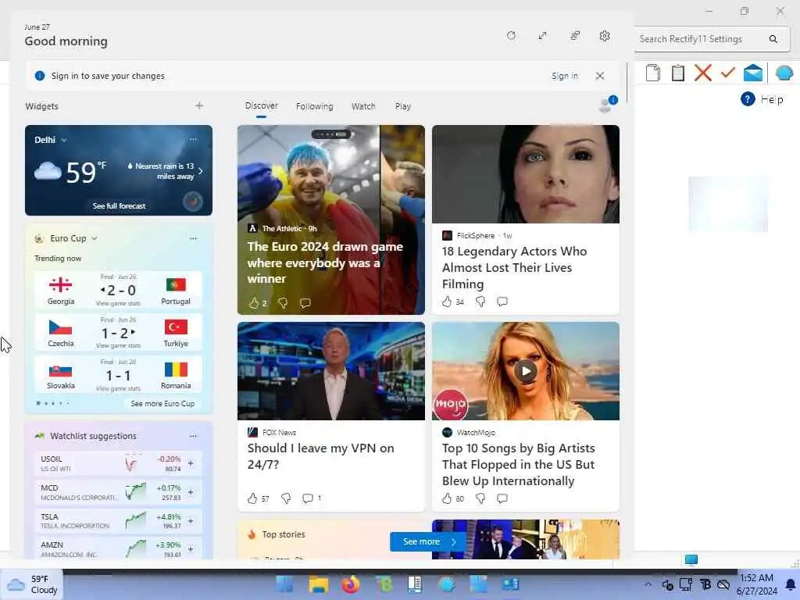The height and width of the screenshot is (600, 800).
Task: Open Watchlist suggestions more options
Action: [x=193, y=436]
